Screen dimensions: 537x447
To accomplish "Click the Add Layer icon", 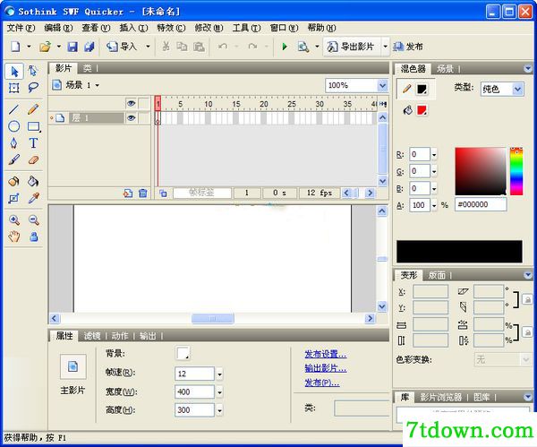I will (128, 193).
